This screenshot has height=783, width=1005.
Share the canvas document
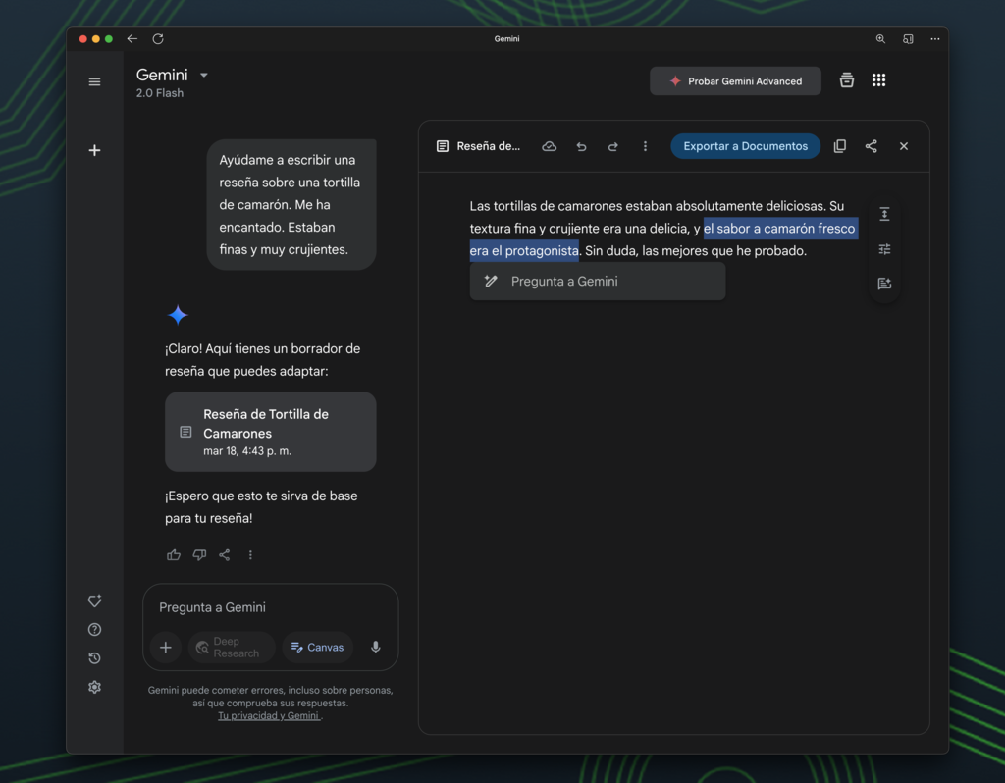pos(872,146)
